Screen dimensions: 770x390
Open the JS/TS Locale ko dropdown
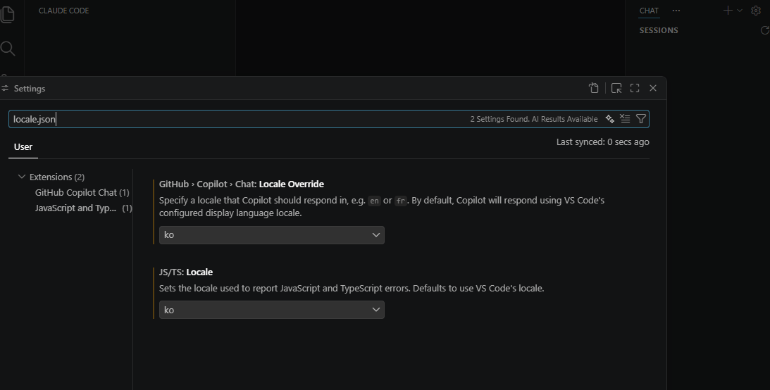271,310
